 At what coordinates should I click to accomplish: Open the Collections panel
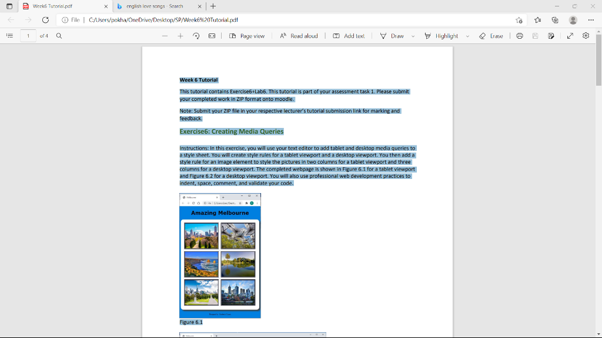[555, 20]
